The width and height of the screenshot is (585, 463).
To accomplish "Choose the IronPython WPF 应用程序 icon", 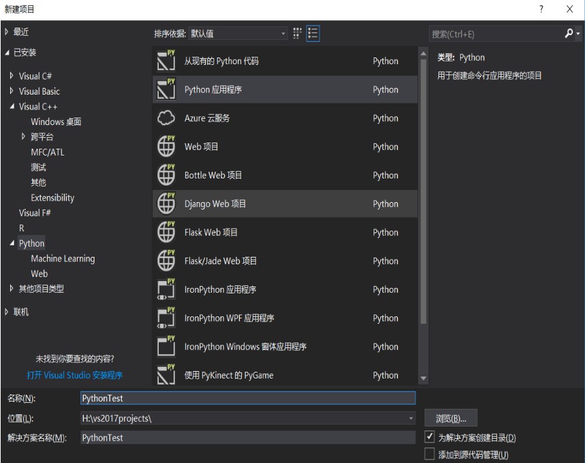I will (x=166, y=318).
